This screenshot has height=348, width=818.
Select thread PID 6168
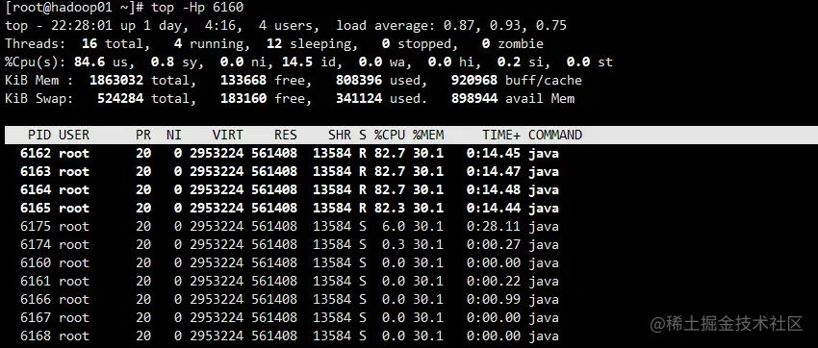click(36, 336)
